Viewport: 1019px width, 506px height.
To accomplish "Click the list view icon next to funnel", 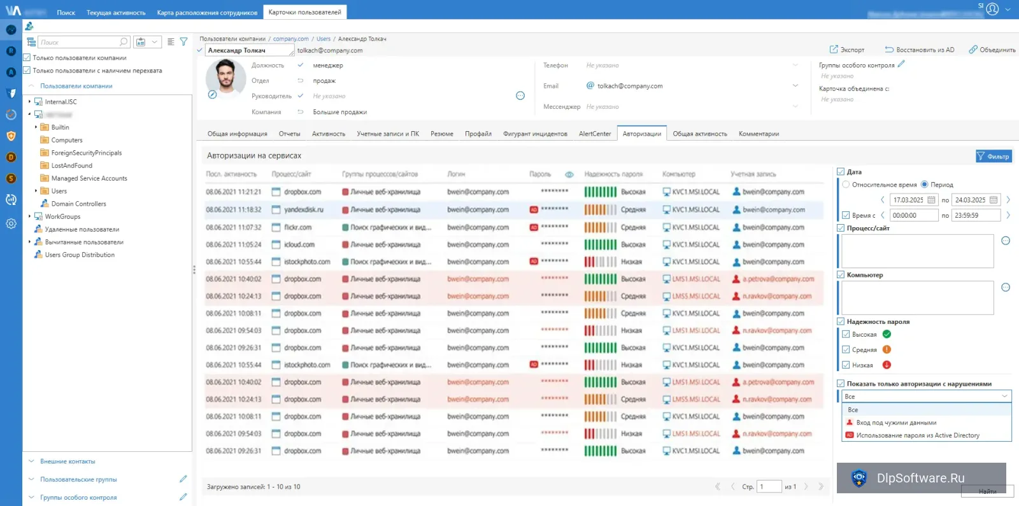I will click(x=171, y=42).
